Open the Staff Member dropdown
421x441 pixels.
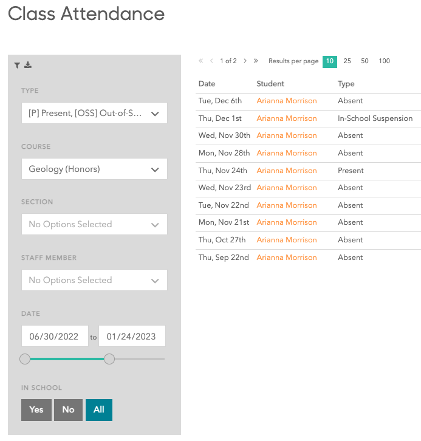click(x=94, y=280)
